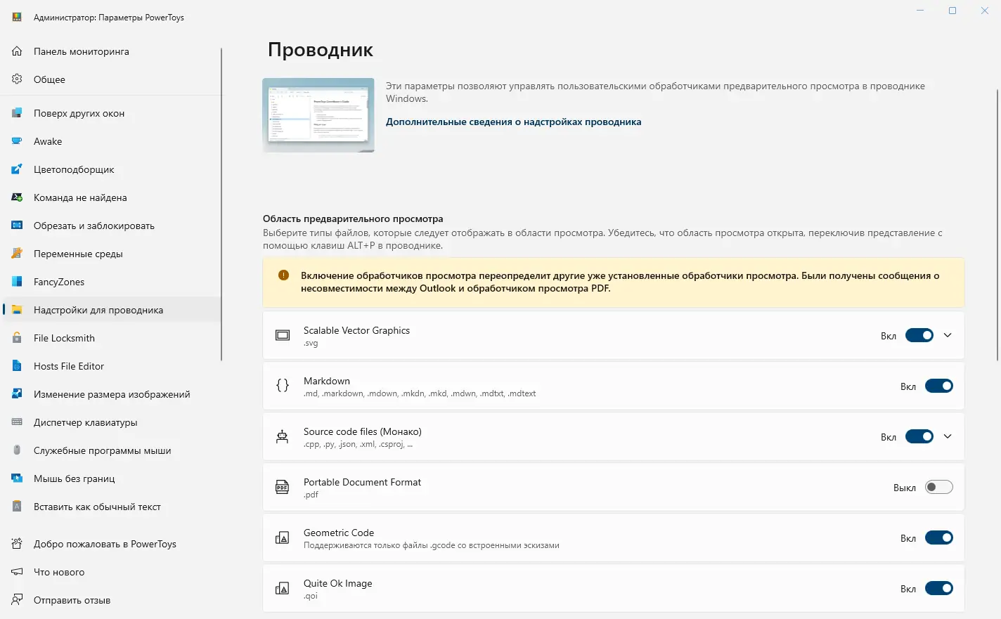Screen dimensions: 1001x619
Task: Expand Source code files (Монако) settings
Action: [x=948, y=436]
